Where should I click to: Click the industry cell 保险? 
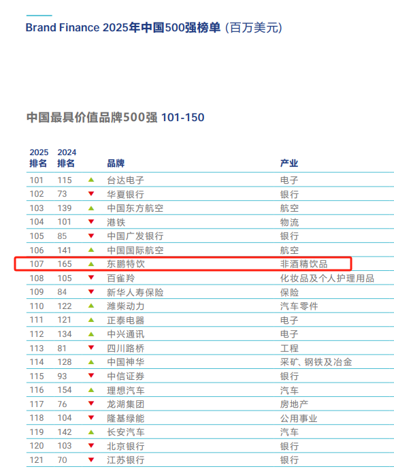click(289, 292)
